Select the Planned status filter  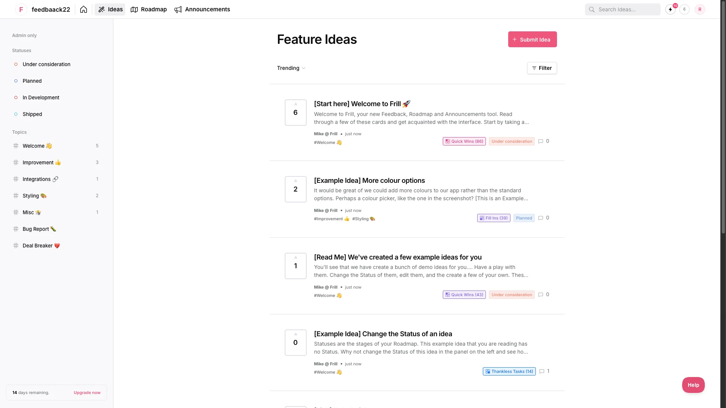point(32,81)
